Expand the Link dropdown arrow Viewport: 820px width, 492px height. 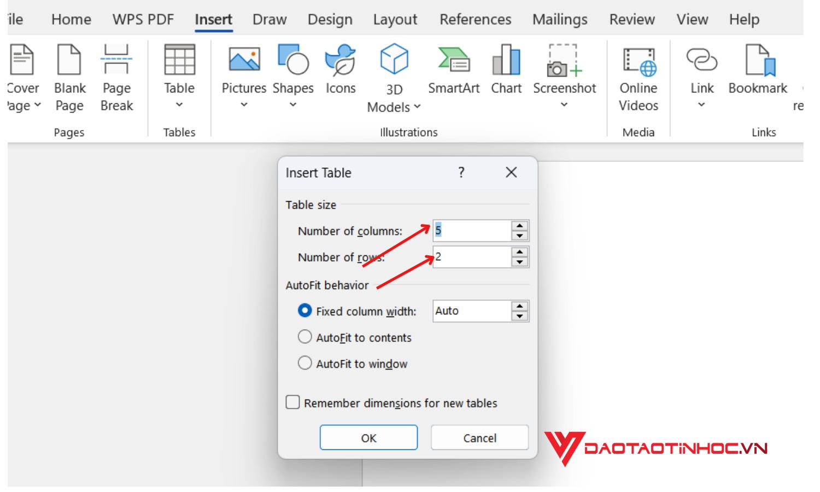[702, 105]
